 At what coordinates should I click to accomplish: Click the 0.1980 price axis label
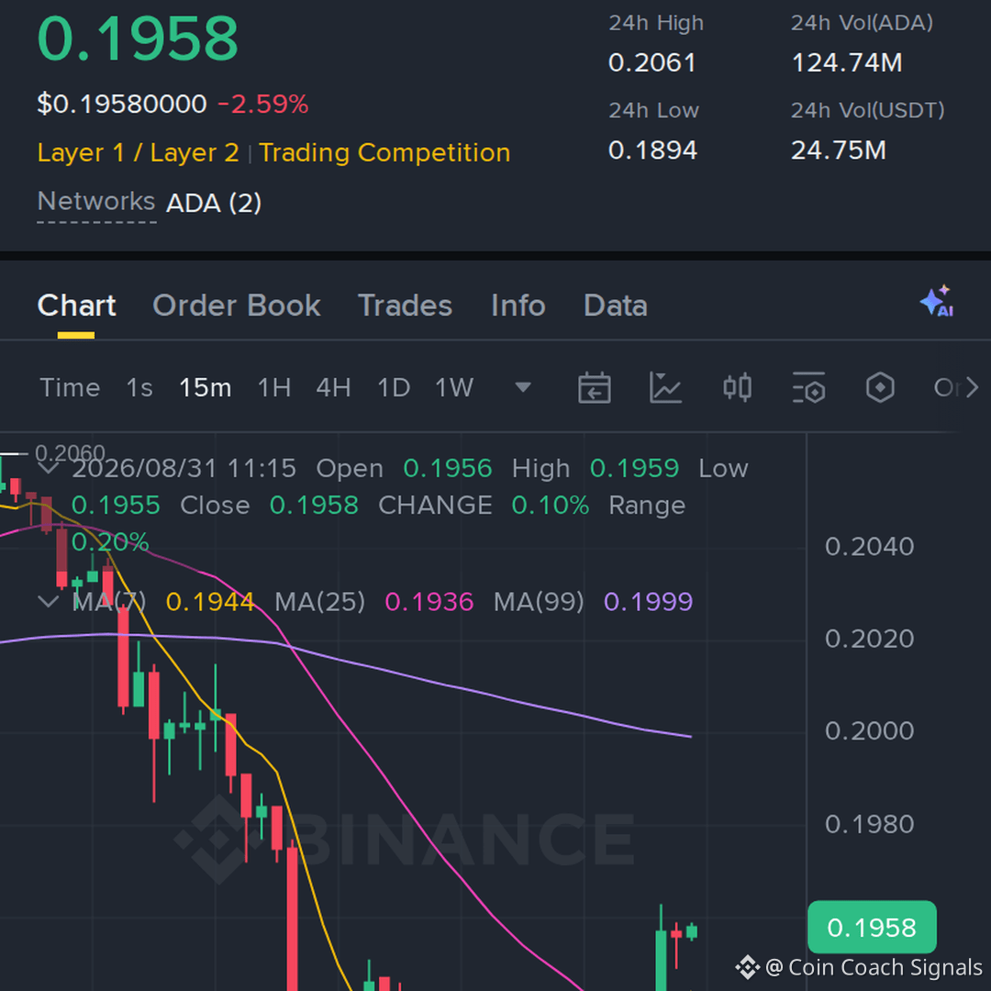tap(870, 824)
